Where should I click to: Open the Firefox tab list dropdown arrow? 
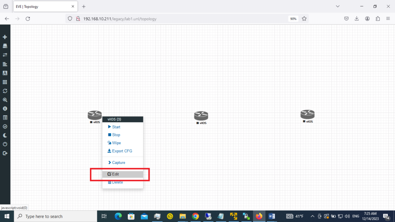(x=338, y=6)
